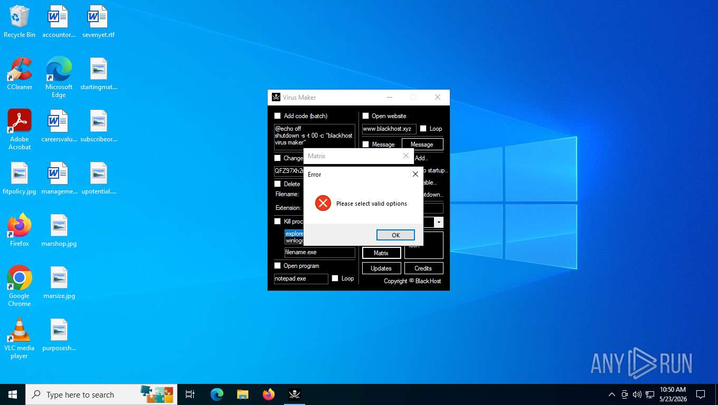Select the startingmat image file icon
Image resolution: width=718 pixels, height=405 pixels.
98,74
